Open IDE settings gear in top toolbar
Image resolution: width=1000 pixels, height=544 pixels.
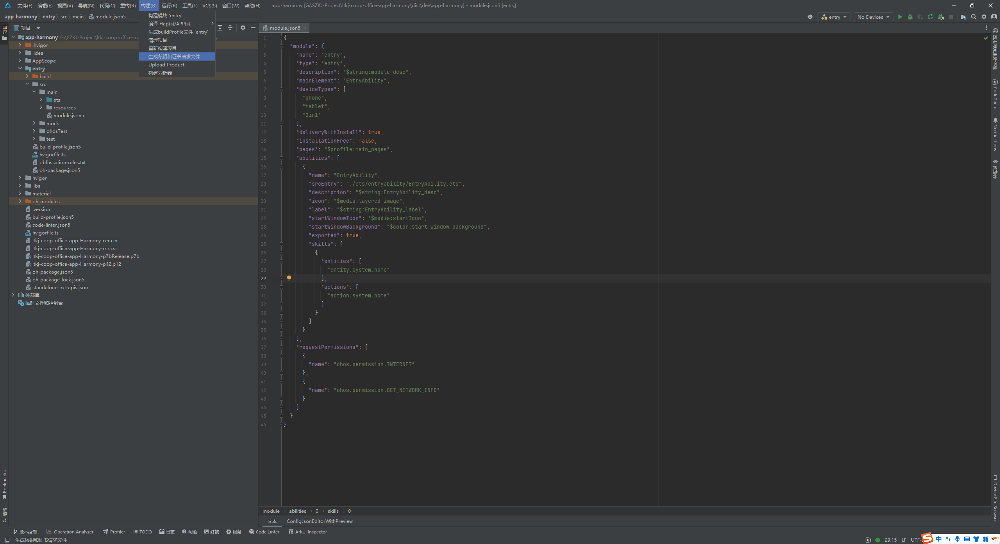(x=984, y=17)
